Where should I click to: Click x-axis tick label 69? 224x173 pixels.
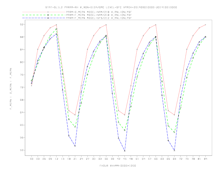pyautogui.click(x=175, y=159)
